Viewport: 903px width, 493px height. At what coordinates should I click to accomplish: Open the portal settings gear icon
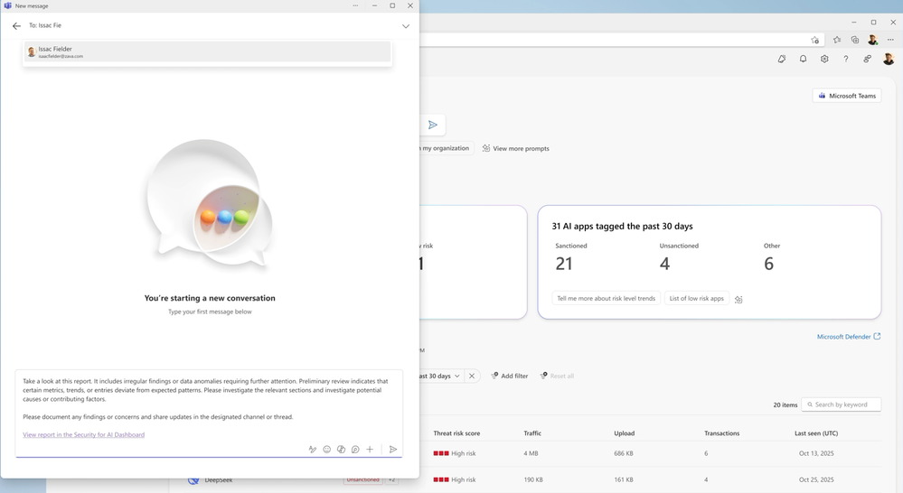[824, 59]
